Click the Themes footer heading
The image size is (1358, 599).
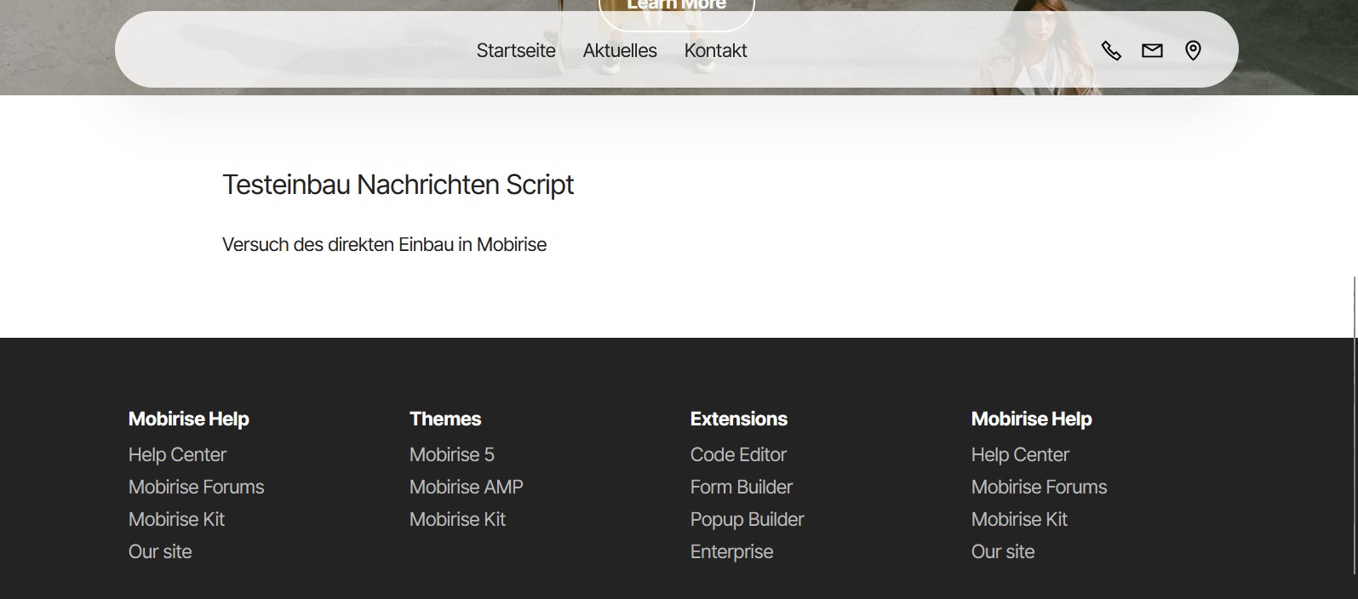(x=445, y=419)
